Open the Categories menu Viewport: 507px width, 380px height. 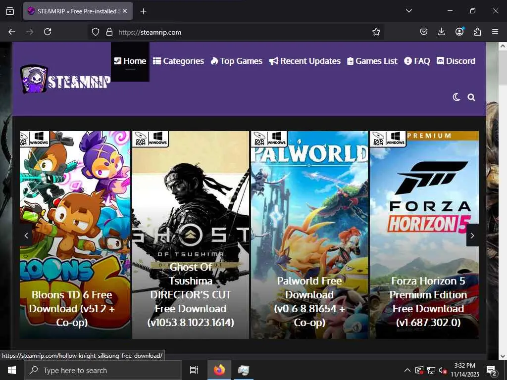point(178,61)
